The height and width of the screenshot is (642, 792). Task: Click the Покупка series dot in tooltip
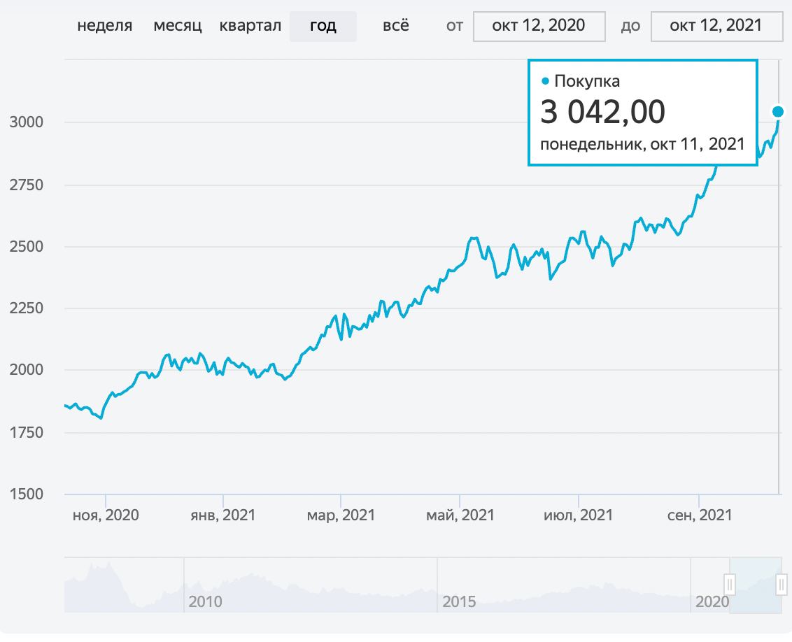[546, 82]
